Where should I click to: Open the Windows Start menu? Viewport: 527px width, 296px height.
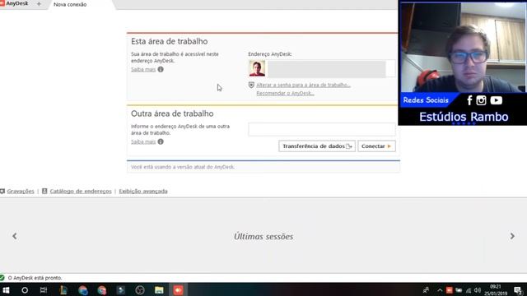(6, 290)
